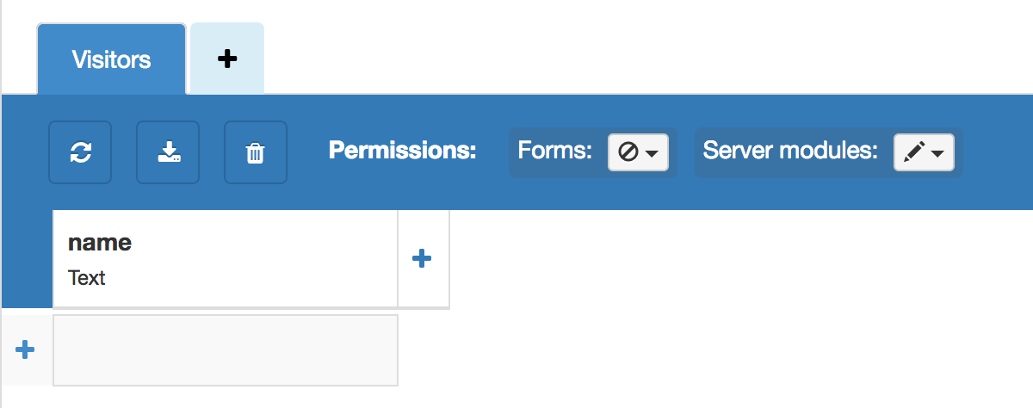
Task: Expand the caret arrow in Forms dropdown
Action: tap(652, 153)
